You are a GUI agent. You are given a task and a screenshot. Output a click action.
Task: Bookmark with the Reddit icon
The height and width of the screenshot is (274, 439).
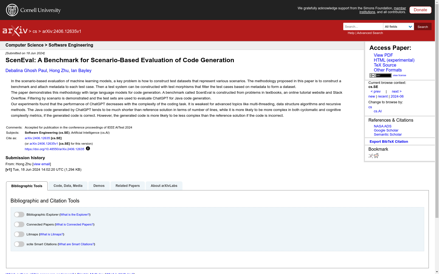376,156
